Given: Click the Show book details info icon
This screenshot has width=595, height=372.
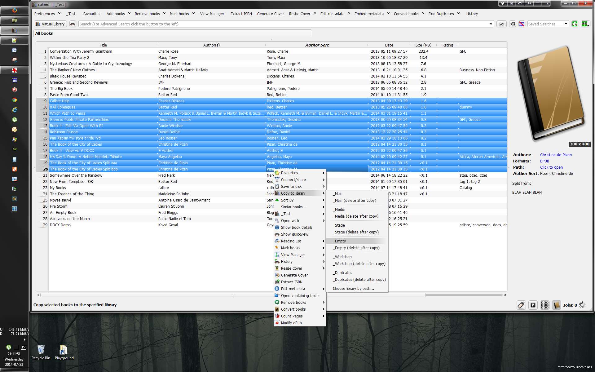Looking at the screenshot, I should pyautogui.click(x=277, y=227).
